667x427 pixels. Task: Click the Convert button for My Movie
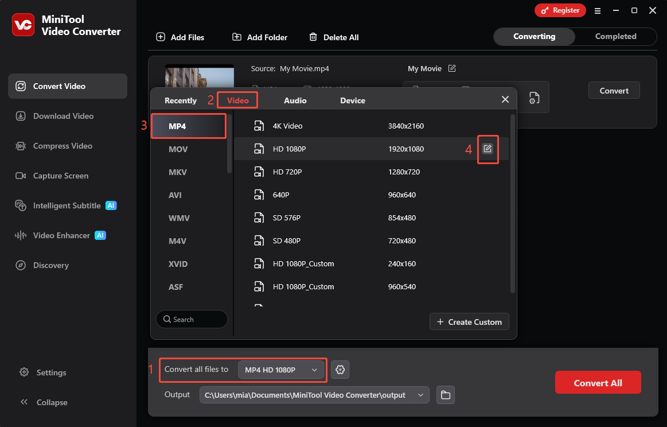(x=614, y=90)
